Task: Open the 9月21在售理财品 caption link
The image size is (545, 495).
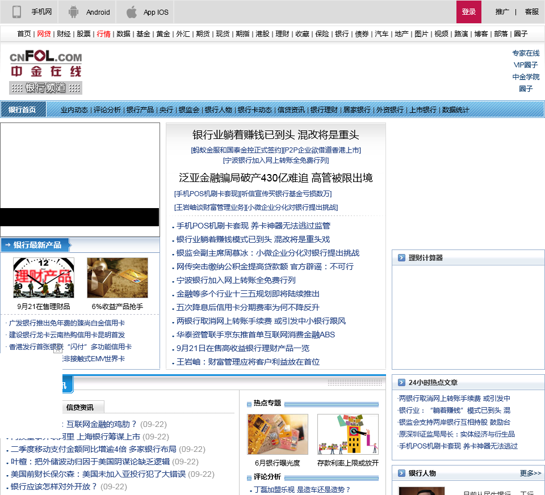Action: pyautogui.click(x=44, y=307)
